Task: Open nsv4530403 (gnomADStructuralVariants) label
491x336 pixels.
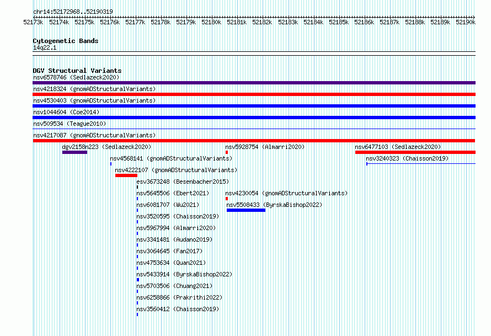Action: point(94,100)
